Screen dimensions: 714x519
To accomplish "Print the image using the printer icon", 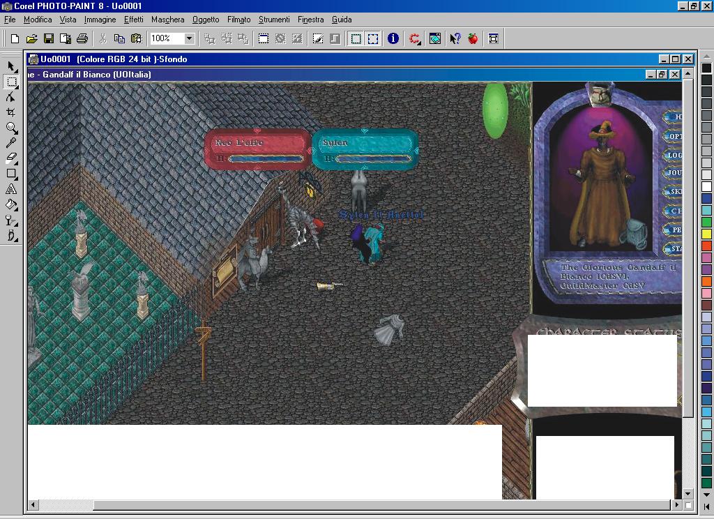I will point(82,39).
